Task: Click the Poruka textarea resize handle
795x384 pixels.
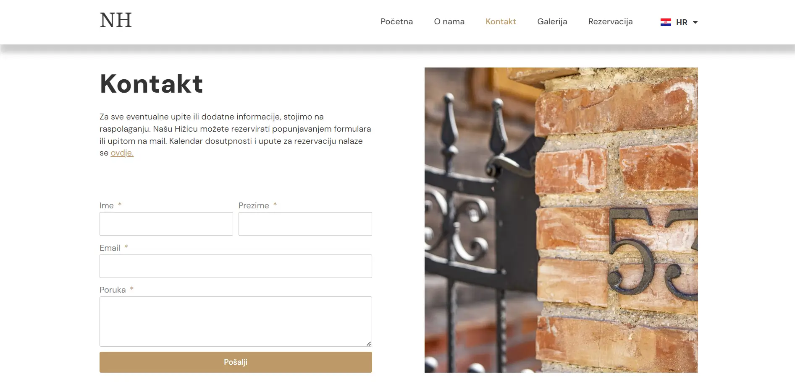Action: [369, 343]
